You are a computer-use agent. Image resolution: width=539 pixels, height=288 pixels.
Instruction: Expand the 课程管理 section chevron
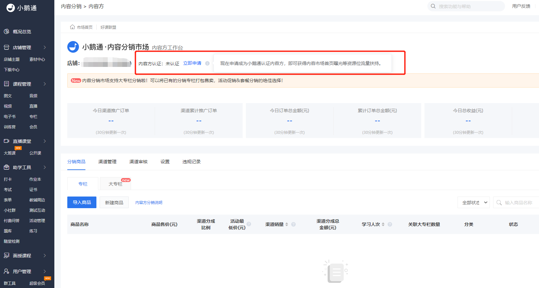pos(45,84)
